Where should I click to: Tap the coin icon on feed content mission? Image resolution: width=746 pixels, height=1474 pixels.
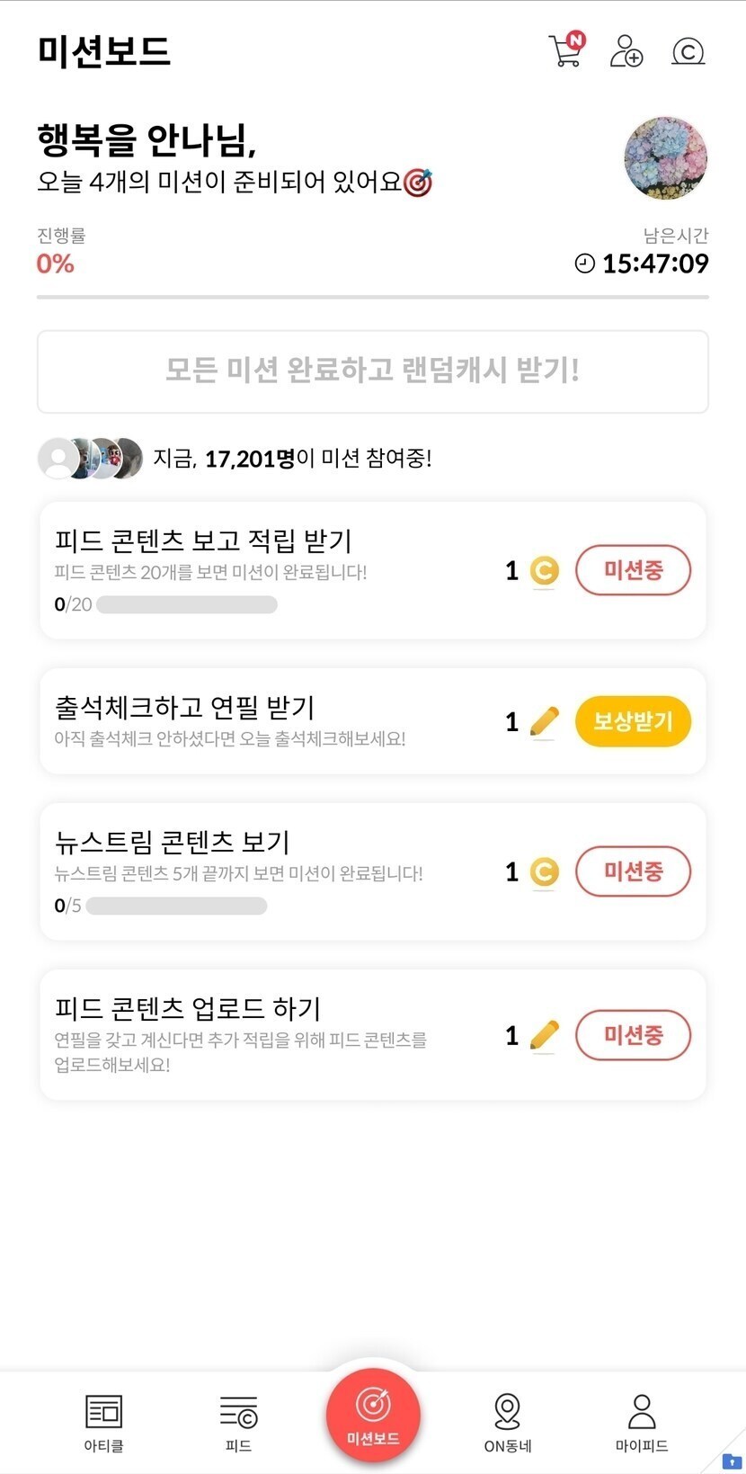tap(544, 571)
